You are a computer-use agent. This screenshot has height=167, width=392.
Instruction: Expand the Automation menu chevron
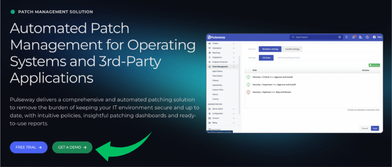click(234, 48)
